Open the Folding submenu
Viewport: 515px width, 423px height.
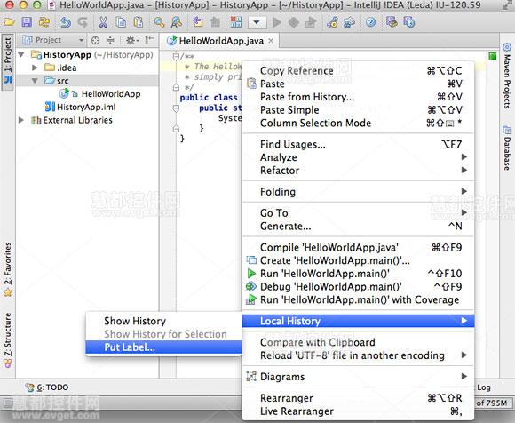pos(358,192)
